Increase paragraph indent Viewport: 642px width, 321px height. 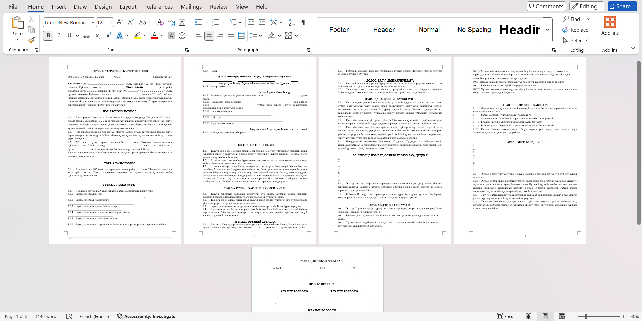click(x=262, y=22)
